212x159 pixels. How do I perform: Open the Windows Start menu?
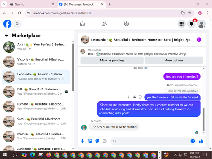click(x=5, y=155)
